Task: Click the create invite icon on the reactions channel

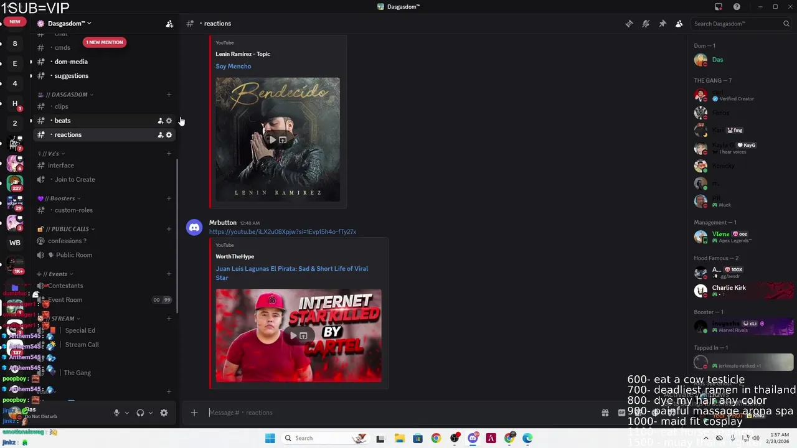Action: 160,135
